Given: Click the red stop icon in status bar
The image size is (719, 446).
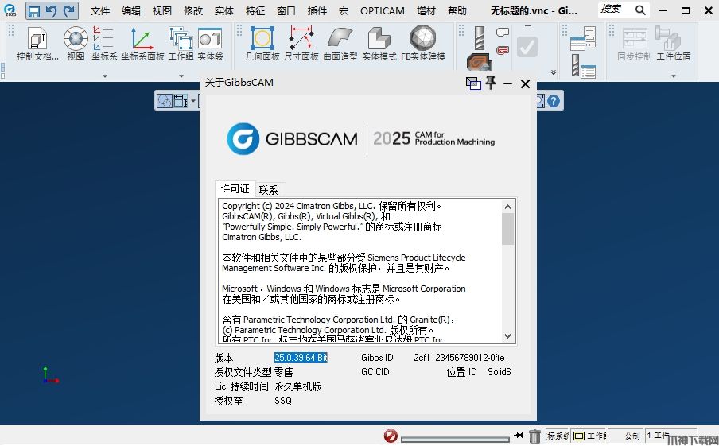Looking at the screenshot, I should 391,436.
